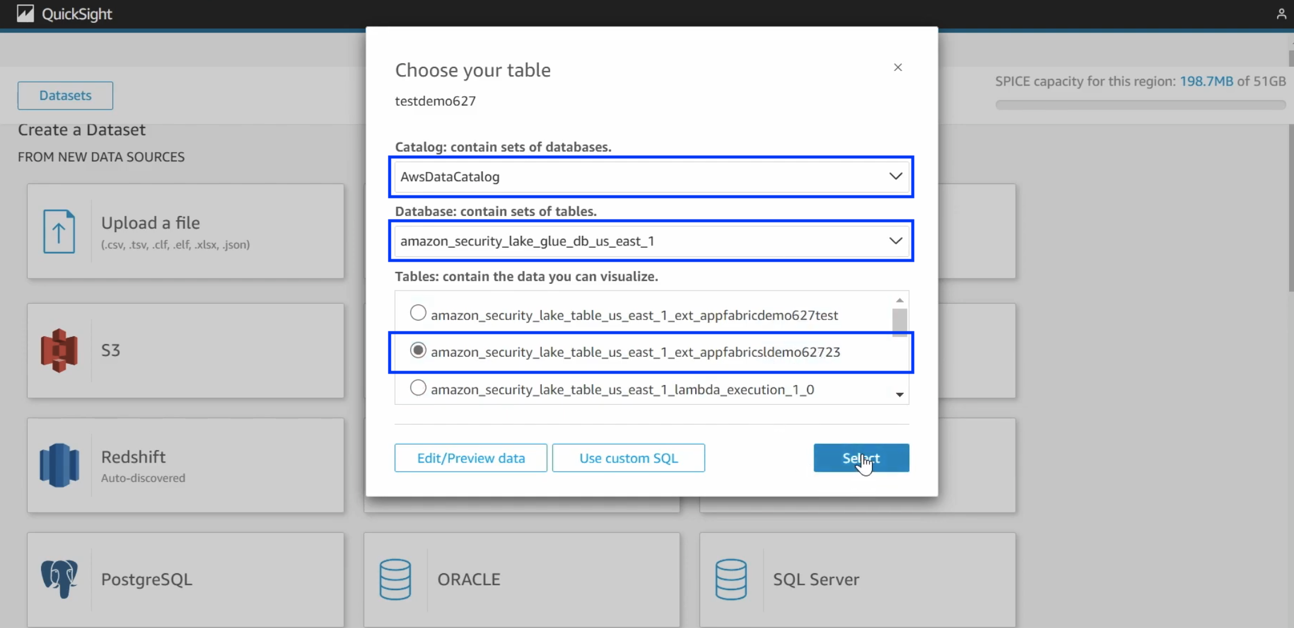Select the PostgreSQL data source
The image size is (1294, 628).
pyautogui.click(x=185, y=578)
